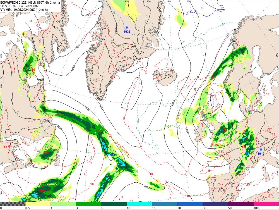The width and height of the screenshot is (279, 210).
Task: Pick the dark green 5–10 legend band
Action: [x=114, y=204]
